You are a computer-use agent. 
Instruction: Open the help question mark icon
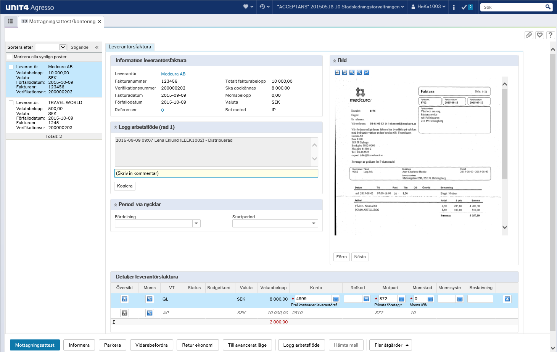point(550,35)
